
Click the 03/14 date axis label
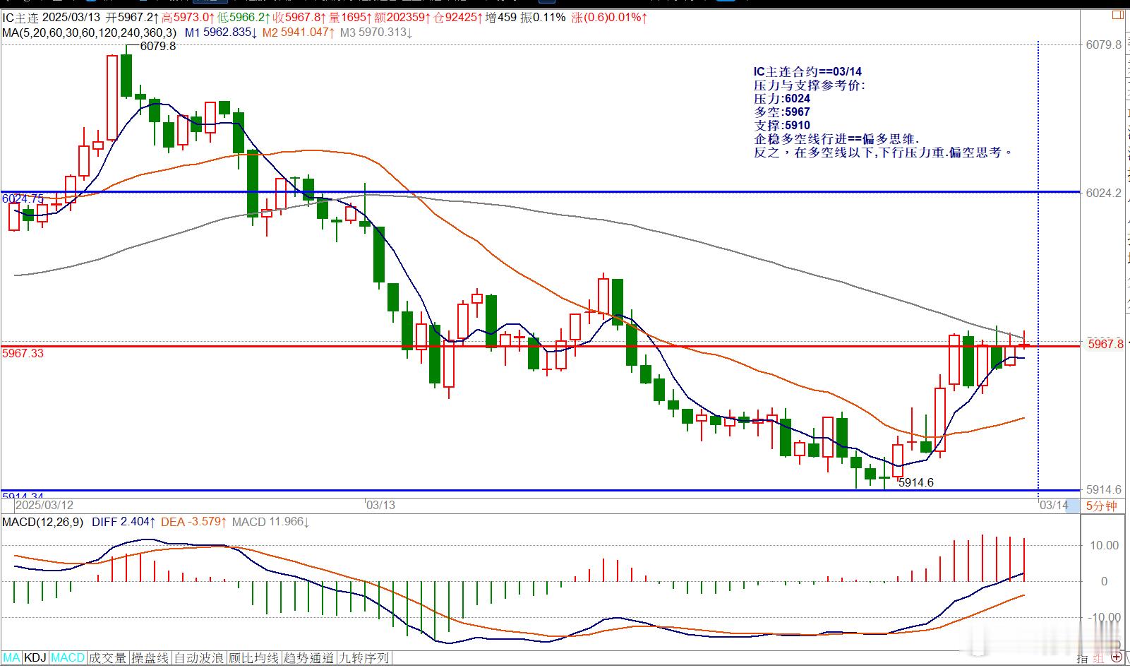(1054, 506)
